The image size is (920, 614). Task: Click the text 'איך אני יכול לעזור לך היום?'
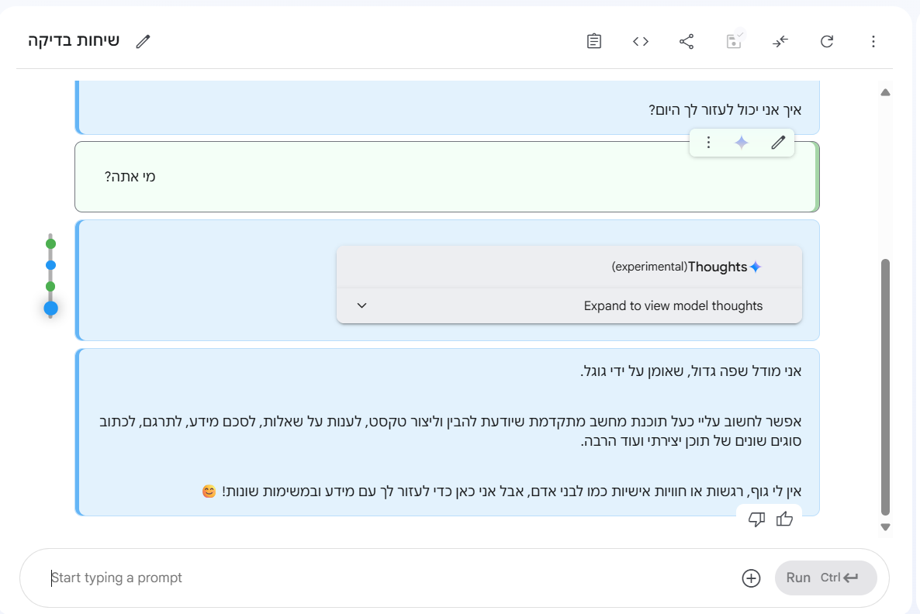coord(725,109)
